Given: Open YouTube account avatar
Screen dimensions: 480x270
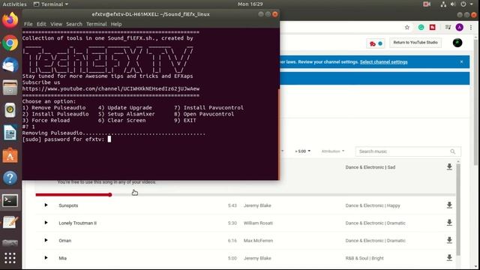Looking at the screenshot, I should [457, 43].
